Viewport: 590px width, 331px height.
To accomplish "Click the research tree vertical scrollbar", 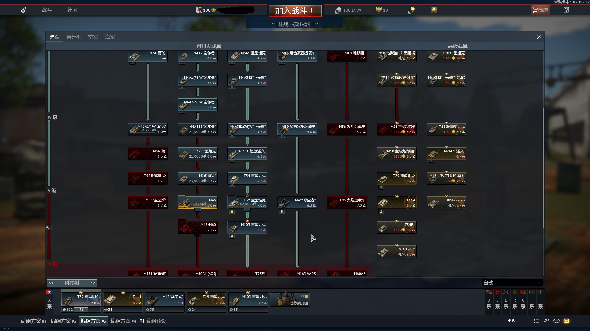I will 543,168.
